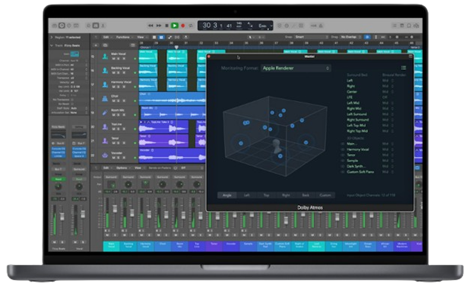Click the Choir track icon
475x295 pixels.
105,98
